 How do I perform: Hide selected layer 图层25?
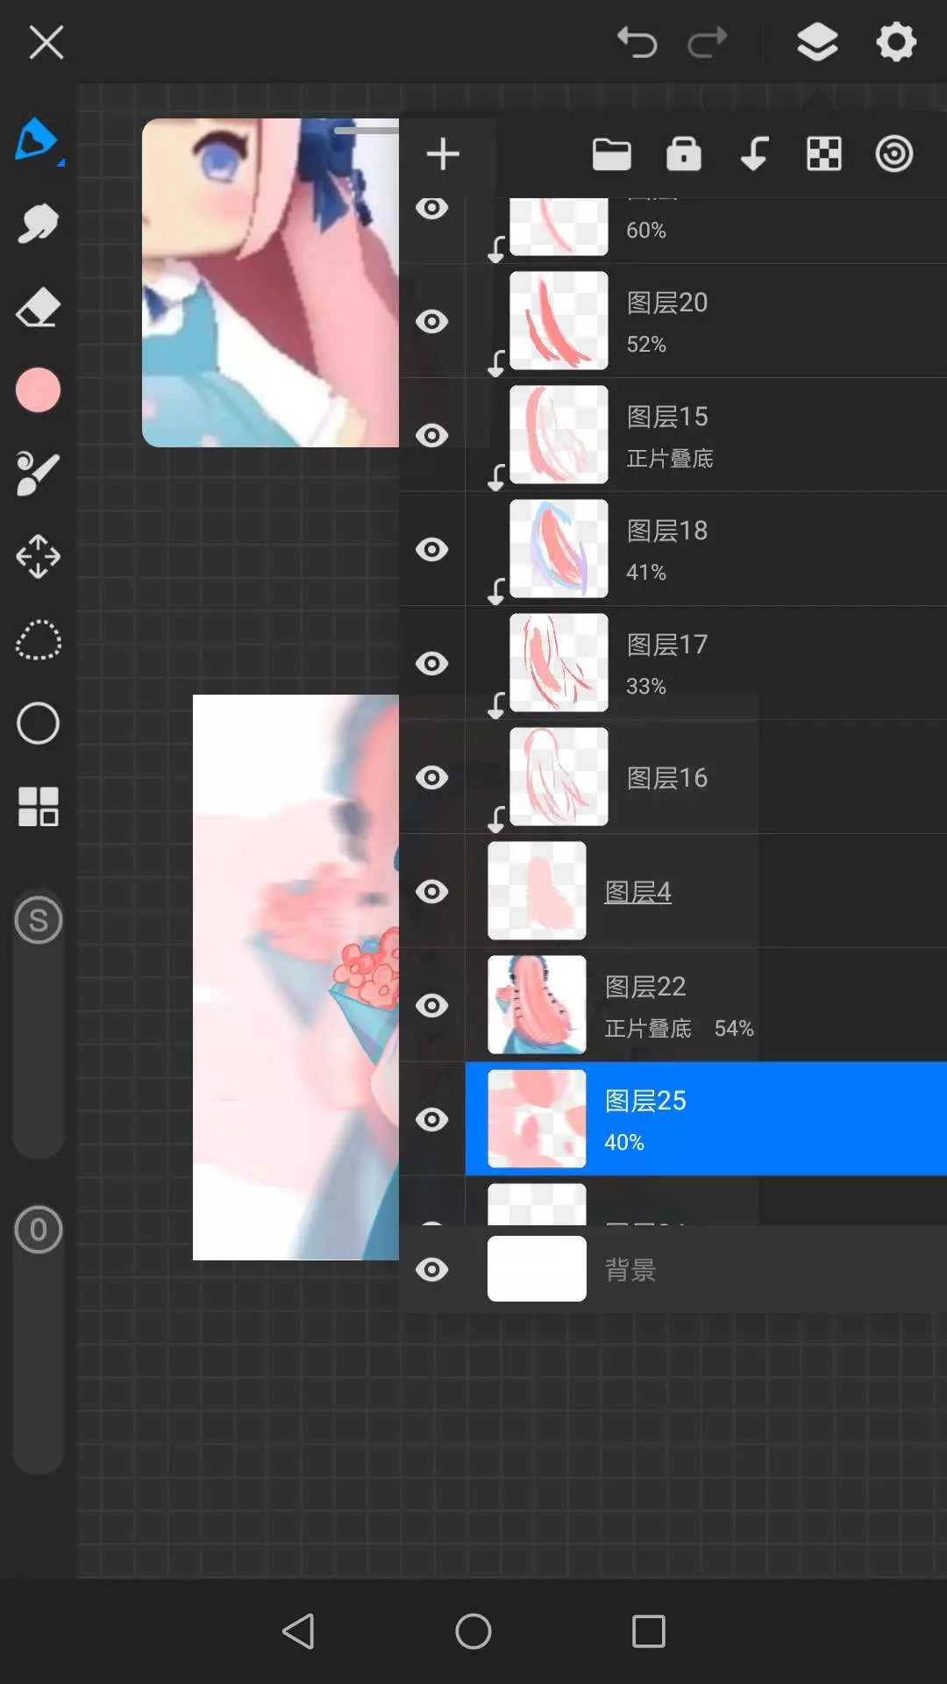click(x=431, y=1120)
